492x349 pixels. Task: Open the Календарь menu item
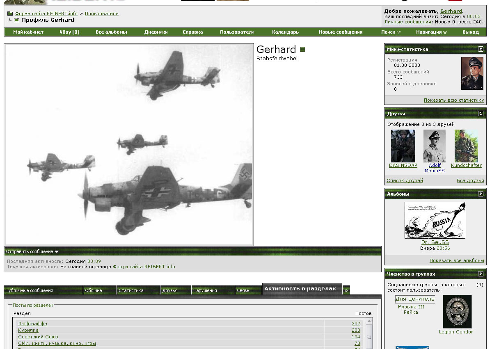click(285, 32)
